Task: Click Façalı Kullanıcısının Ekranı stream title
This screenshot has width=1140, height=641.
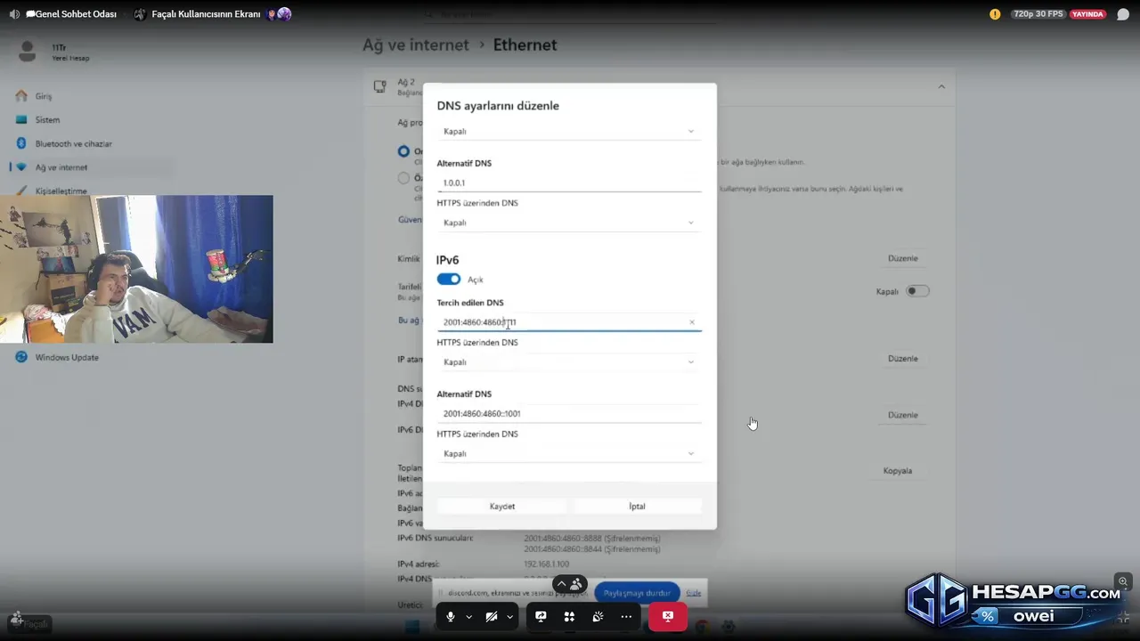Action: (206, 14)
